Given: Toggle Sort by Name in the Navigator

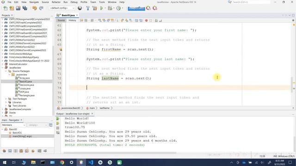Looking at the screenshot, I should (39, 151).
